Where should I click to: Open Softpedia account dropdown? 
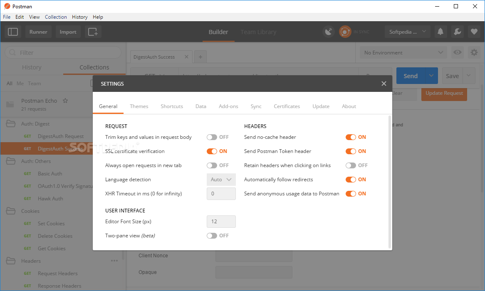407,32
